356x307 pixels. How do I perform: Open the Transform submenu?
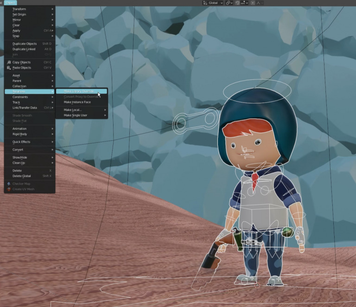[x=30, y=9]
